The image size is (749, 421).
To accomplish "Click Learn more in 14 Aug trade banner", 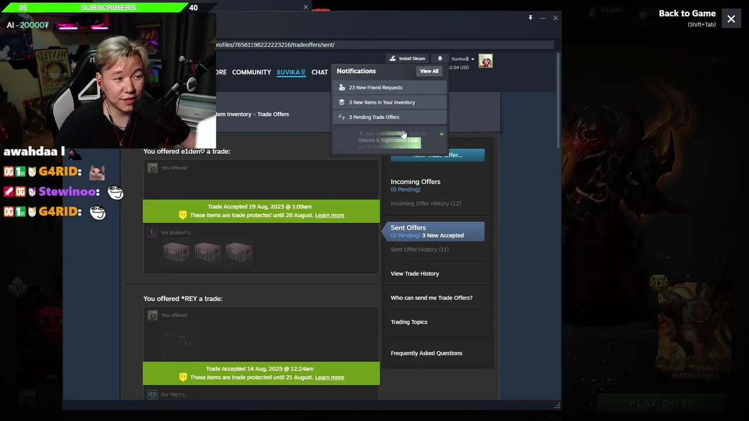I will click(x=329, y=377).
